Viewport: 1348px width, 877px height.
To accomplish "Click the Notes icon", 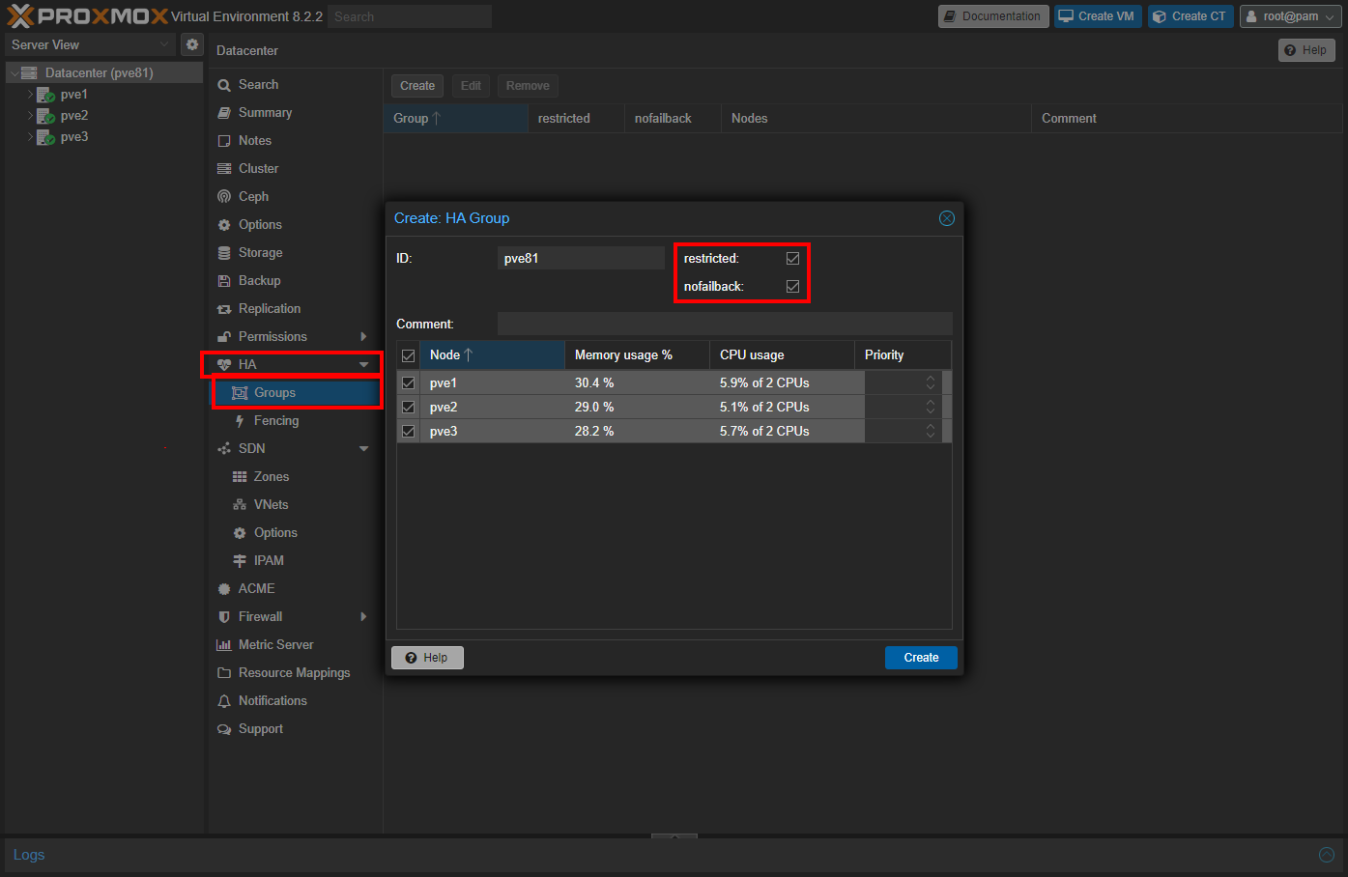I will (x=224, y=141).
